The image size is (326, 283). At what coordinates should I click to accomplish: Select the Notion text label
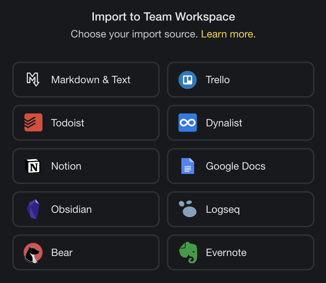[66, 166]
